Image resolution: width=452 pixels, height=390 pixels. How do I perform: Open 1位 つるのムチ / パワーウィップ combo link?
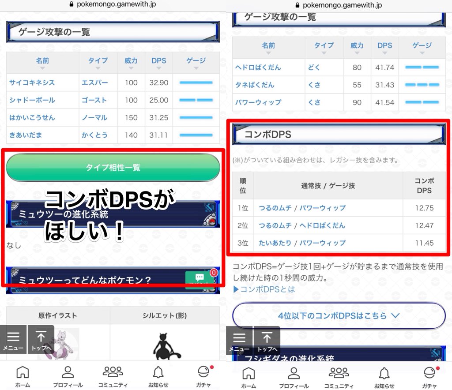tap(302, 208)
